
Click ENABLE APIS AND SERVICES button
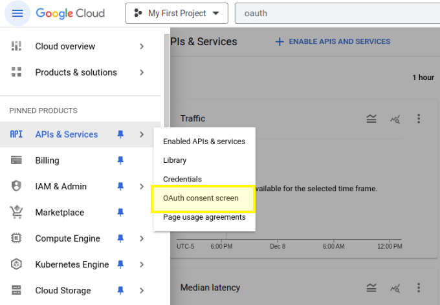pos(333,41)
